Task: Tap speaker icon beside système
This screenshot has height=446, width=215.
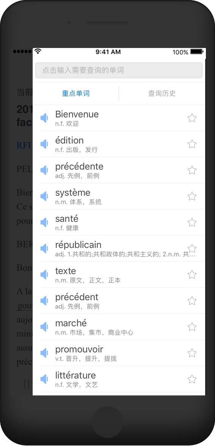Action: coord(44,196)
